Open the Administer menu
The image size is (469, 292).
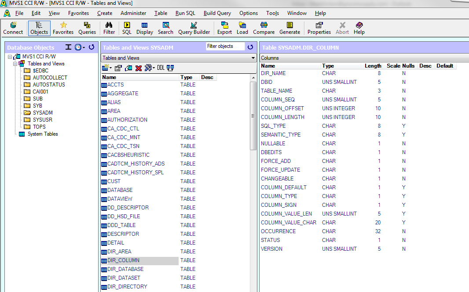pyautogui.click(x=133, y=13)
